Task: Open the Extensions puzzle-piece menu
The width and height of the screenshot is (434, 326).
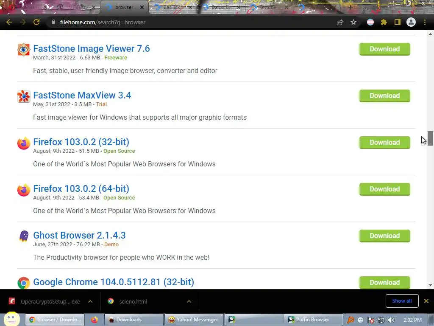Action: (x=384, y=22)
